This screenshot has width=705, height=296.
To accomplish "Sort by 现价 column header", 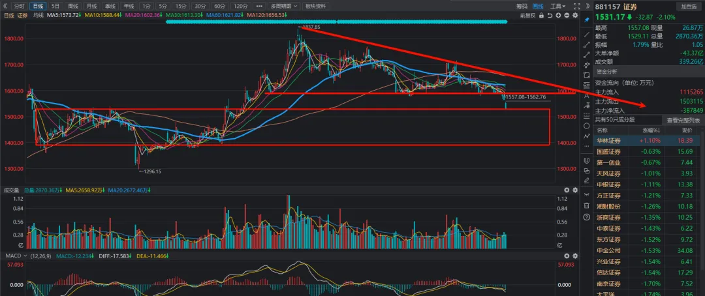I will tap(687, 130).
